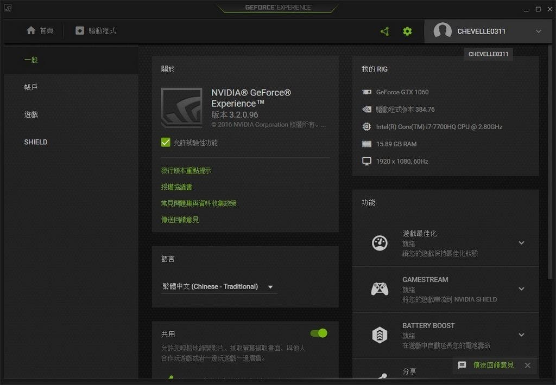Click the RAM memory icon
The image size is (556, 385).
click(x=367, y=144)
